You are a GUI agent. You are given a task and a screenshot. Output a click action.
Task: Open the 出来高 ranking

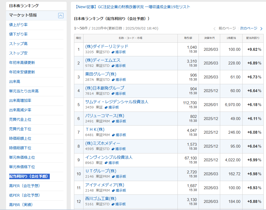(14, 82)
